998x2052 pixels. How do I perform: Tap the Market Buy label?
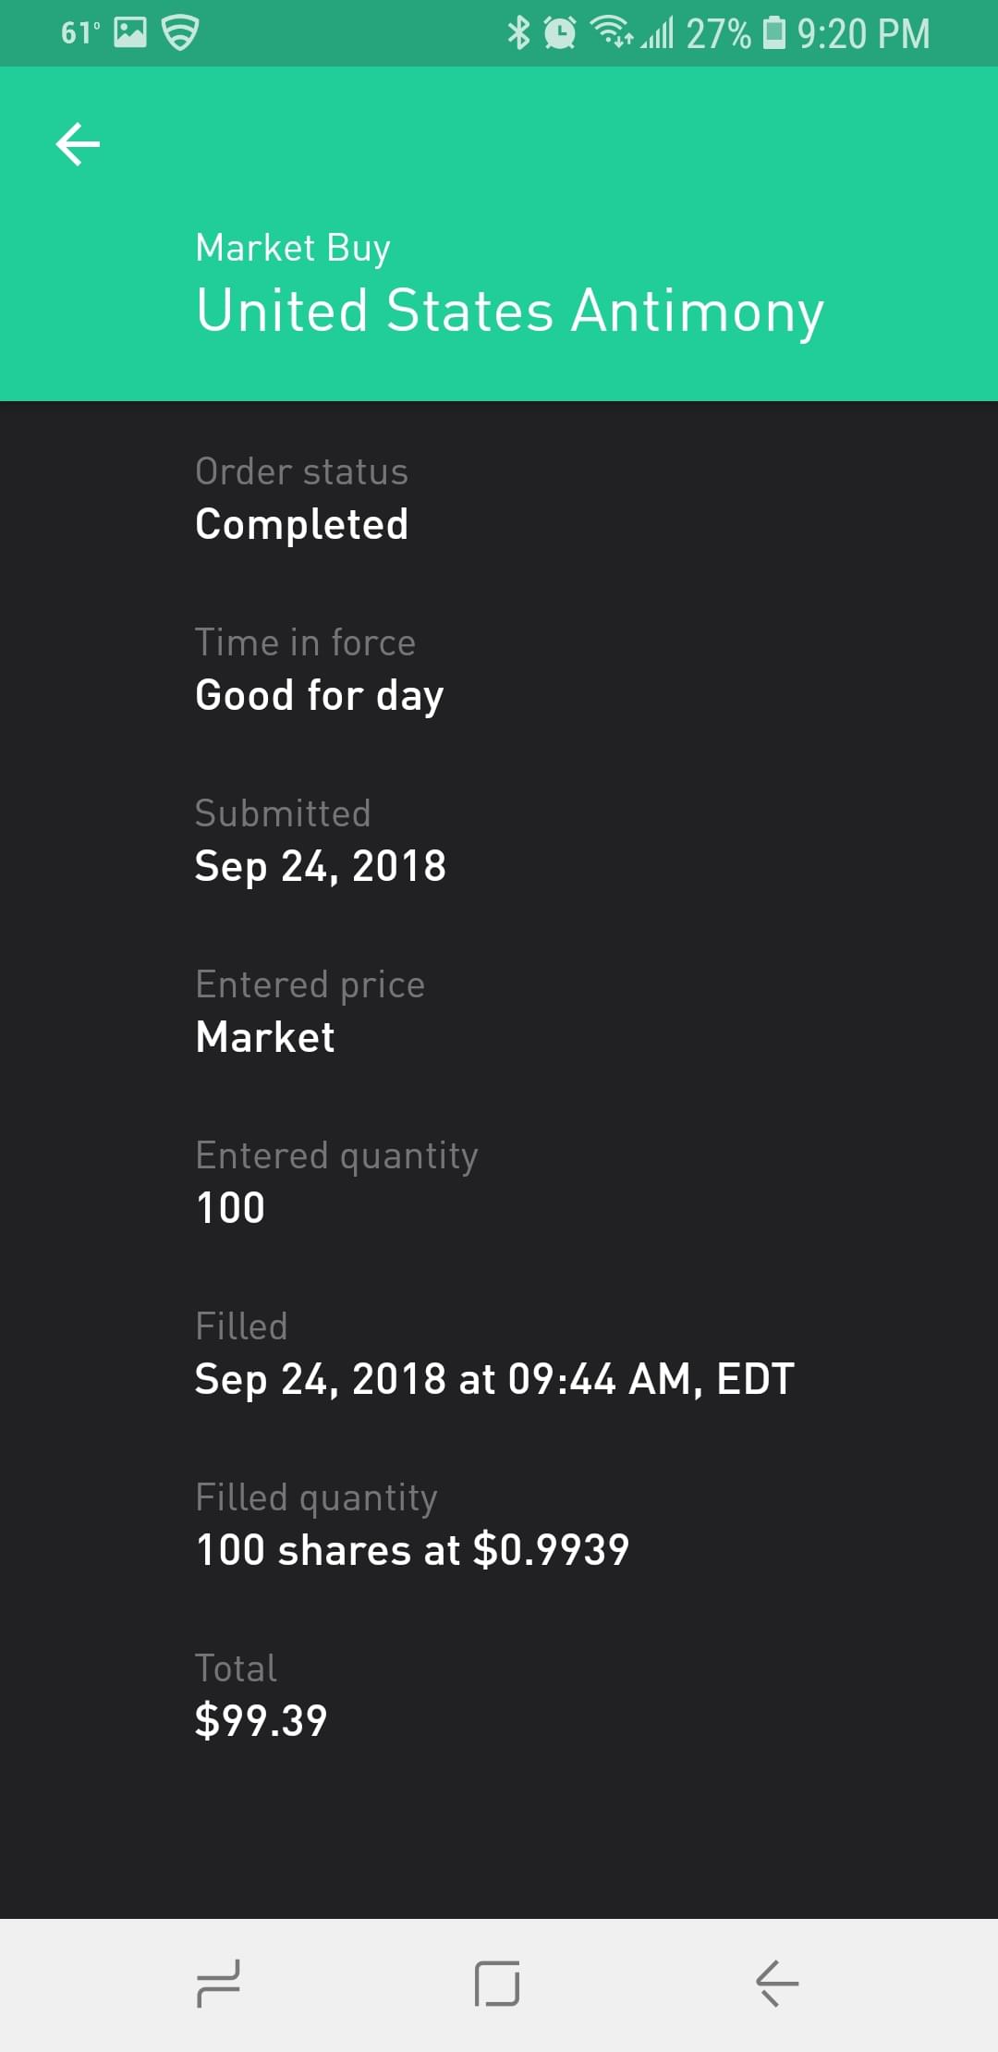click(x=293, y=248)
